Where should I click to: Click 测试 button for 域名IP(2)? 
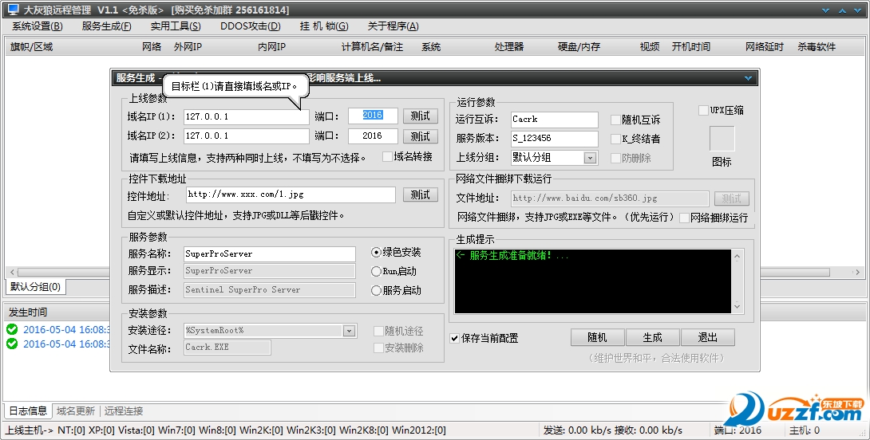(421, 136)
